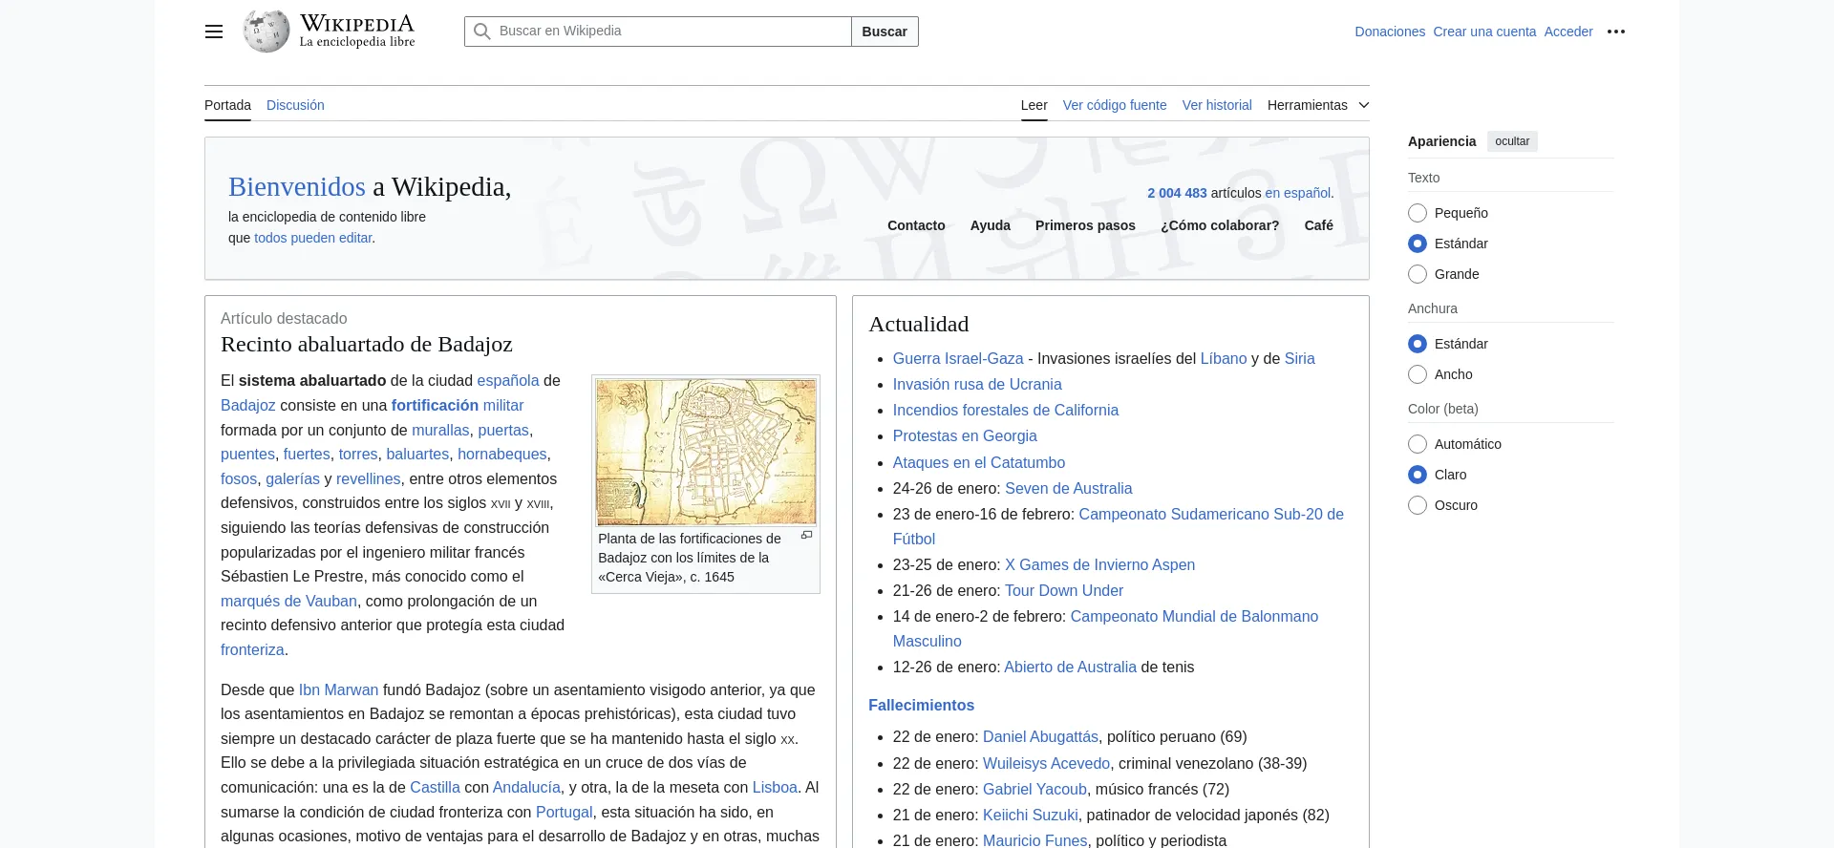Click the Acceder login link
The width and height of the screenshot is (1834, 848).
1568,32
